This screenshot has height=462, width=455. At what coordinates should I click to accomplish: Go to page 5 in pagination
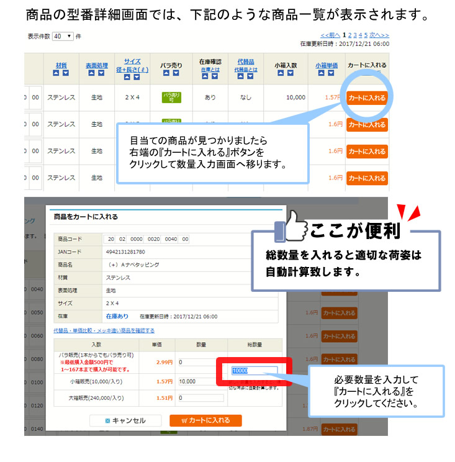coord(366,35)
